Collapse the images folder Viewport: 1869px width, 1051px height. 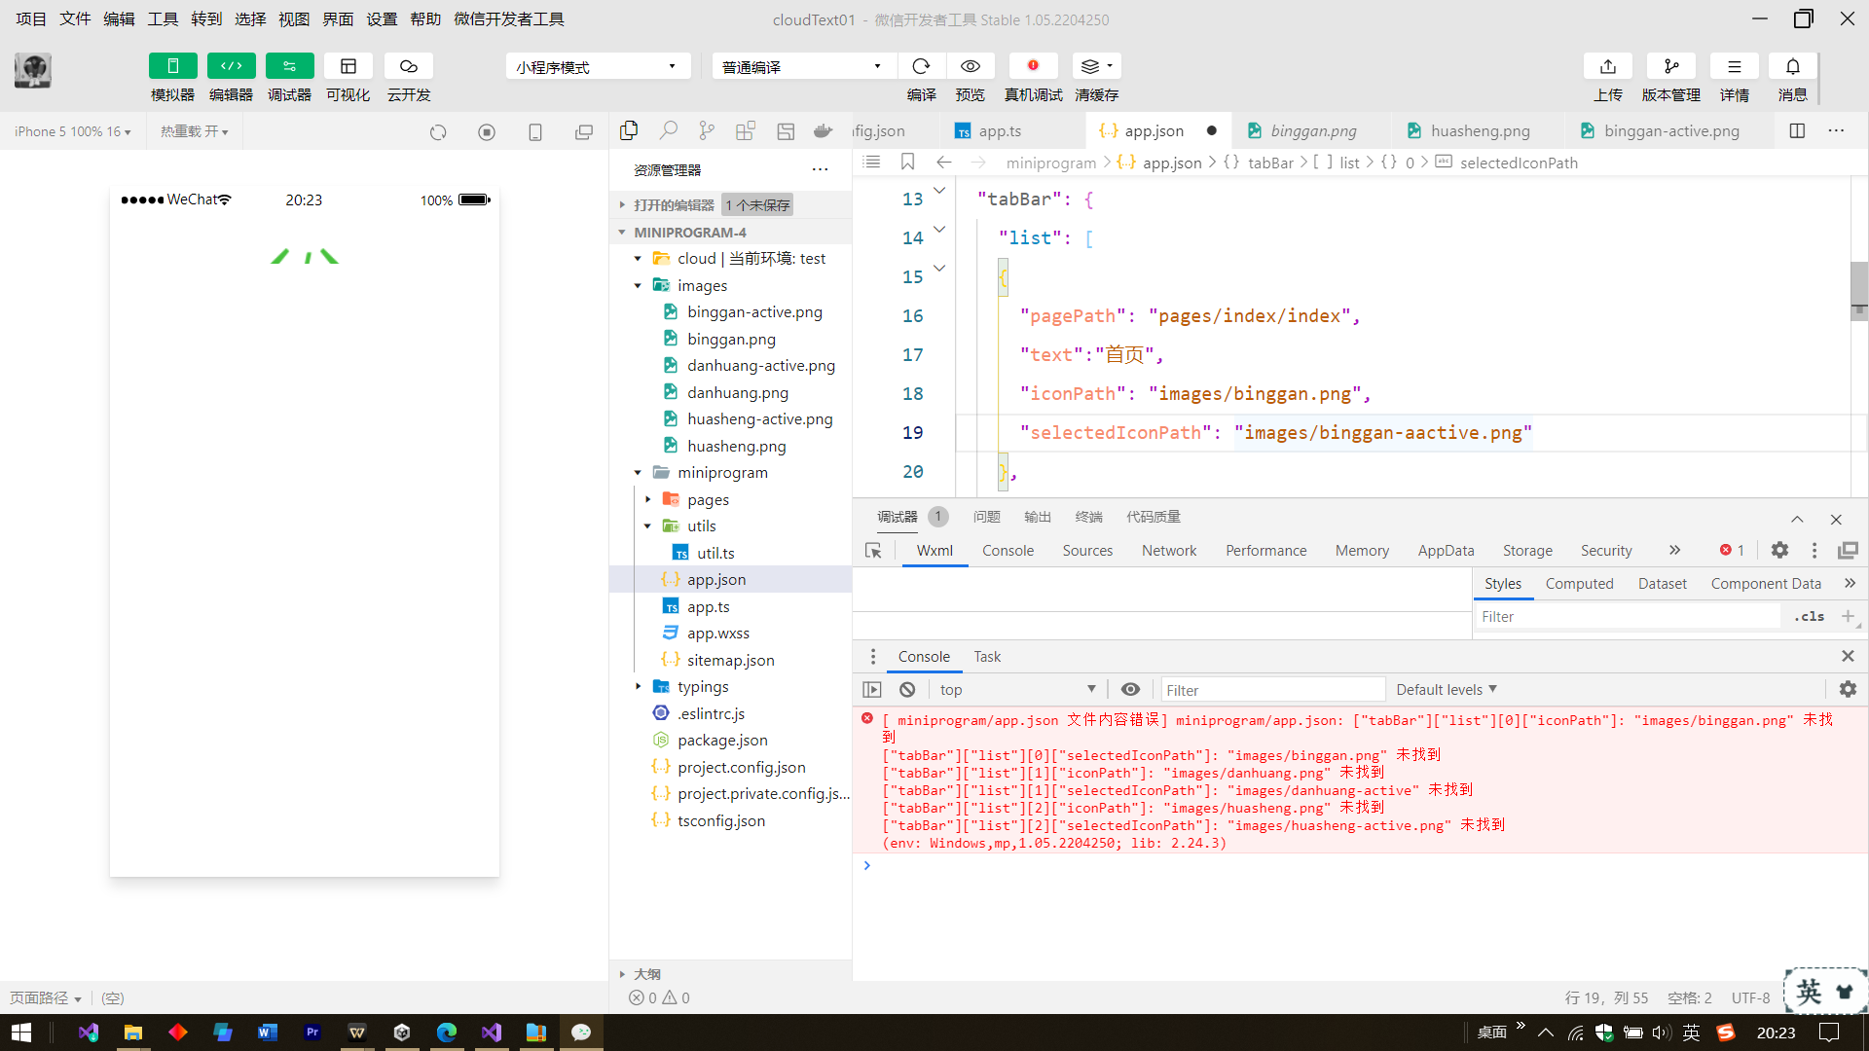[x=639, y=285]
